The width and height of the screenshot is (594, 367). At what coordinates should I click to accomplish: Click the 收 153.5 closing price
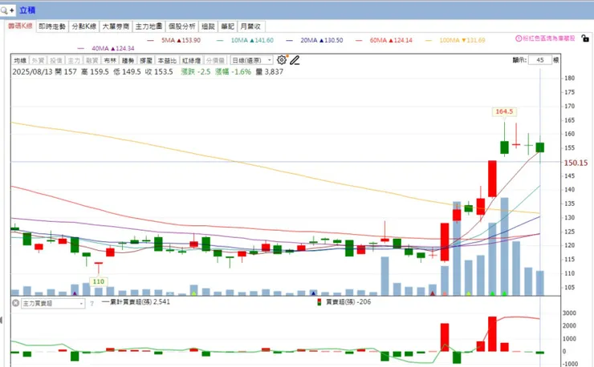click(x=159, y=71)
